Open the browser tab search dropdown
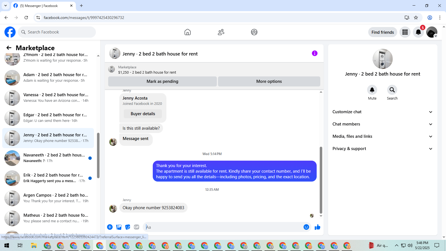The width and height of the screenshot is (446, 251). click(6, 6)
